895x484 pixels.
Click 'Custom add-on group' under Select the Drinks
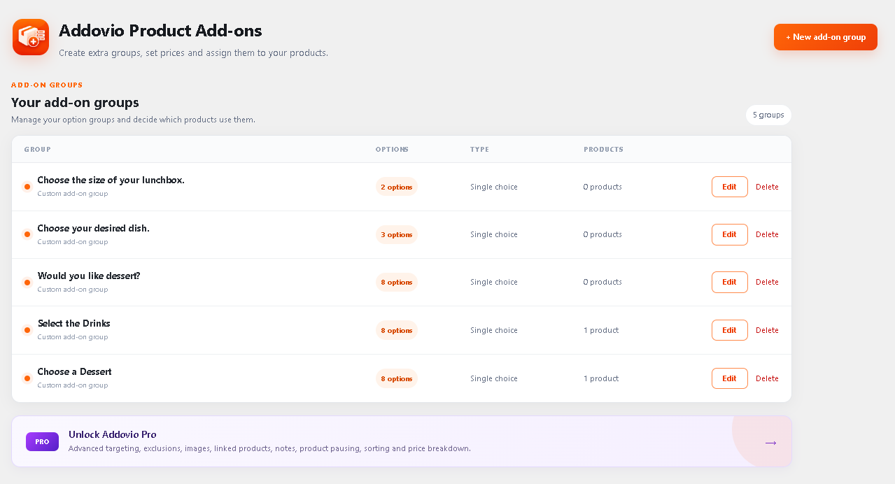point(73,337)
